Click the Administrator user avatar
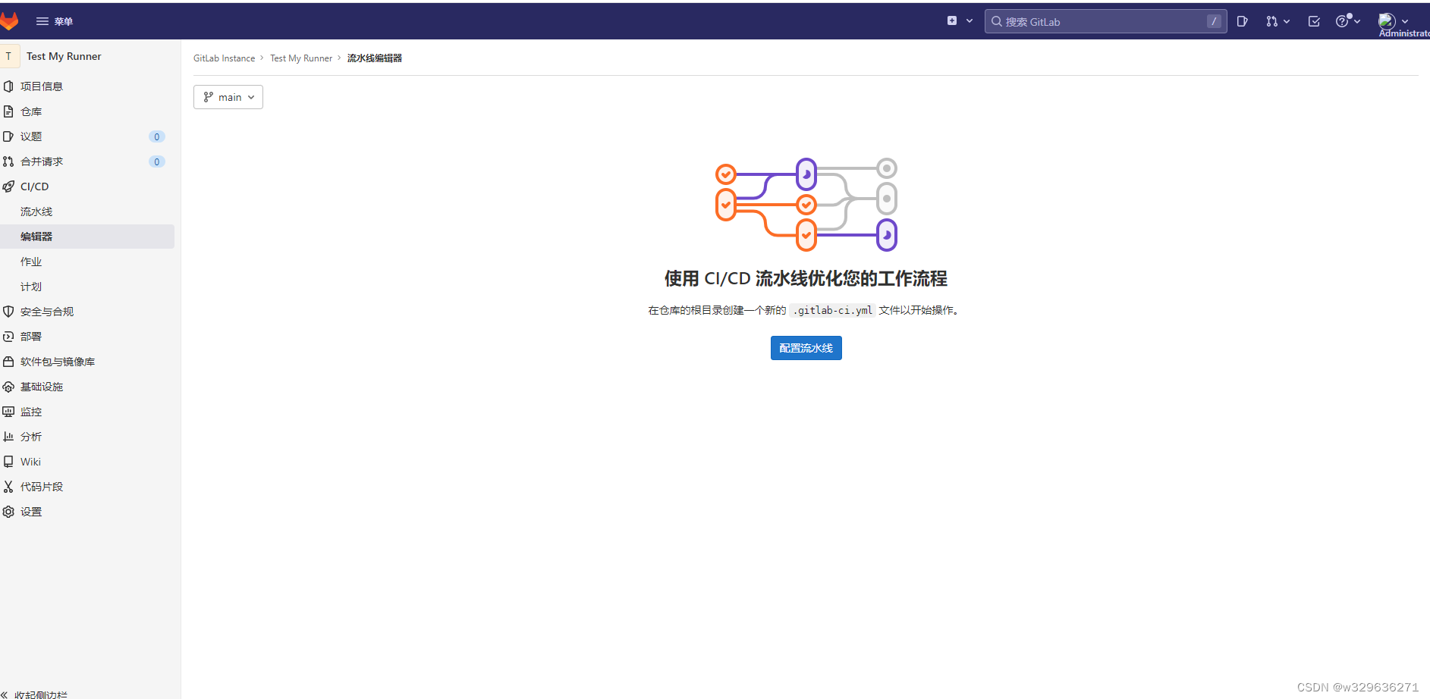The height and width of the screenshot is (699, 1430). coord(1387,21)
